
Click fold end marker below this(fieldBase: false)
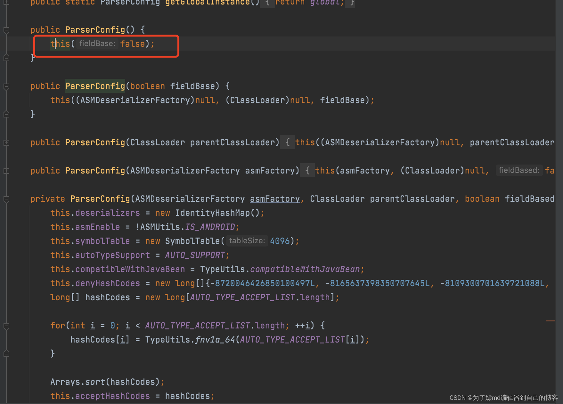coord(6,58)
